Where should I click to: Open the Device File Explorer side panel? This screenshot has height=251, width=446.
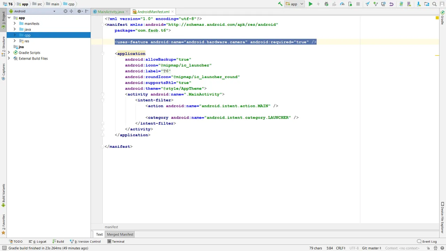tap(443, 218)
